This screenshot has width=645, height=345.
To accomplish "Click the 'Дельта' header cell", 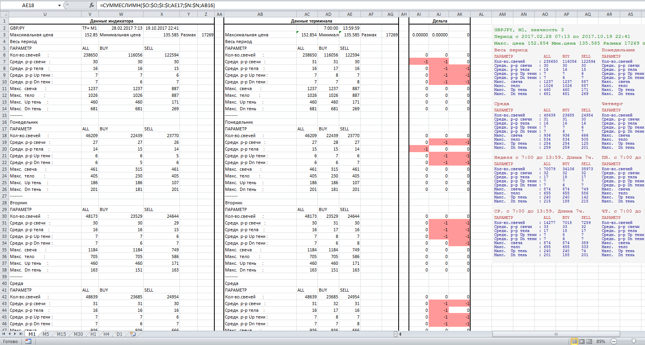I will pos(440,21).
